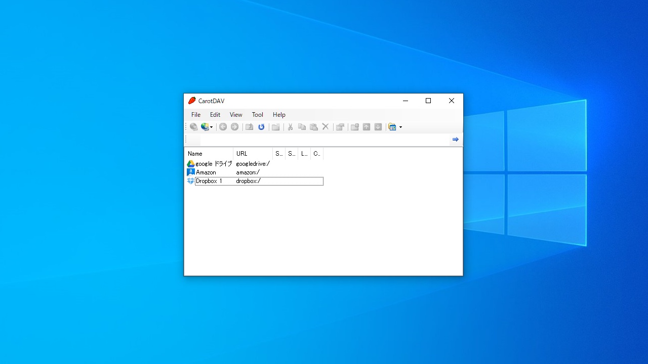Open the File menu
Image resolution: width=648 pixels, height=364 pixels.
click(x=196, y=115)
